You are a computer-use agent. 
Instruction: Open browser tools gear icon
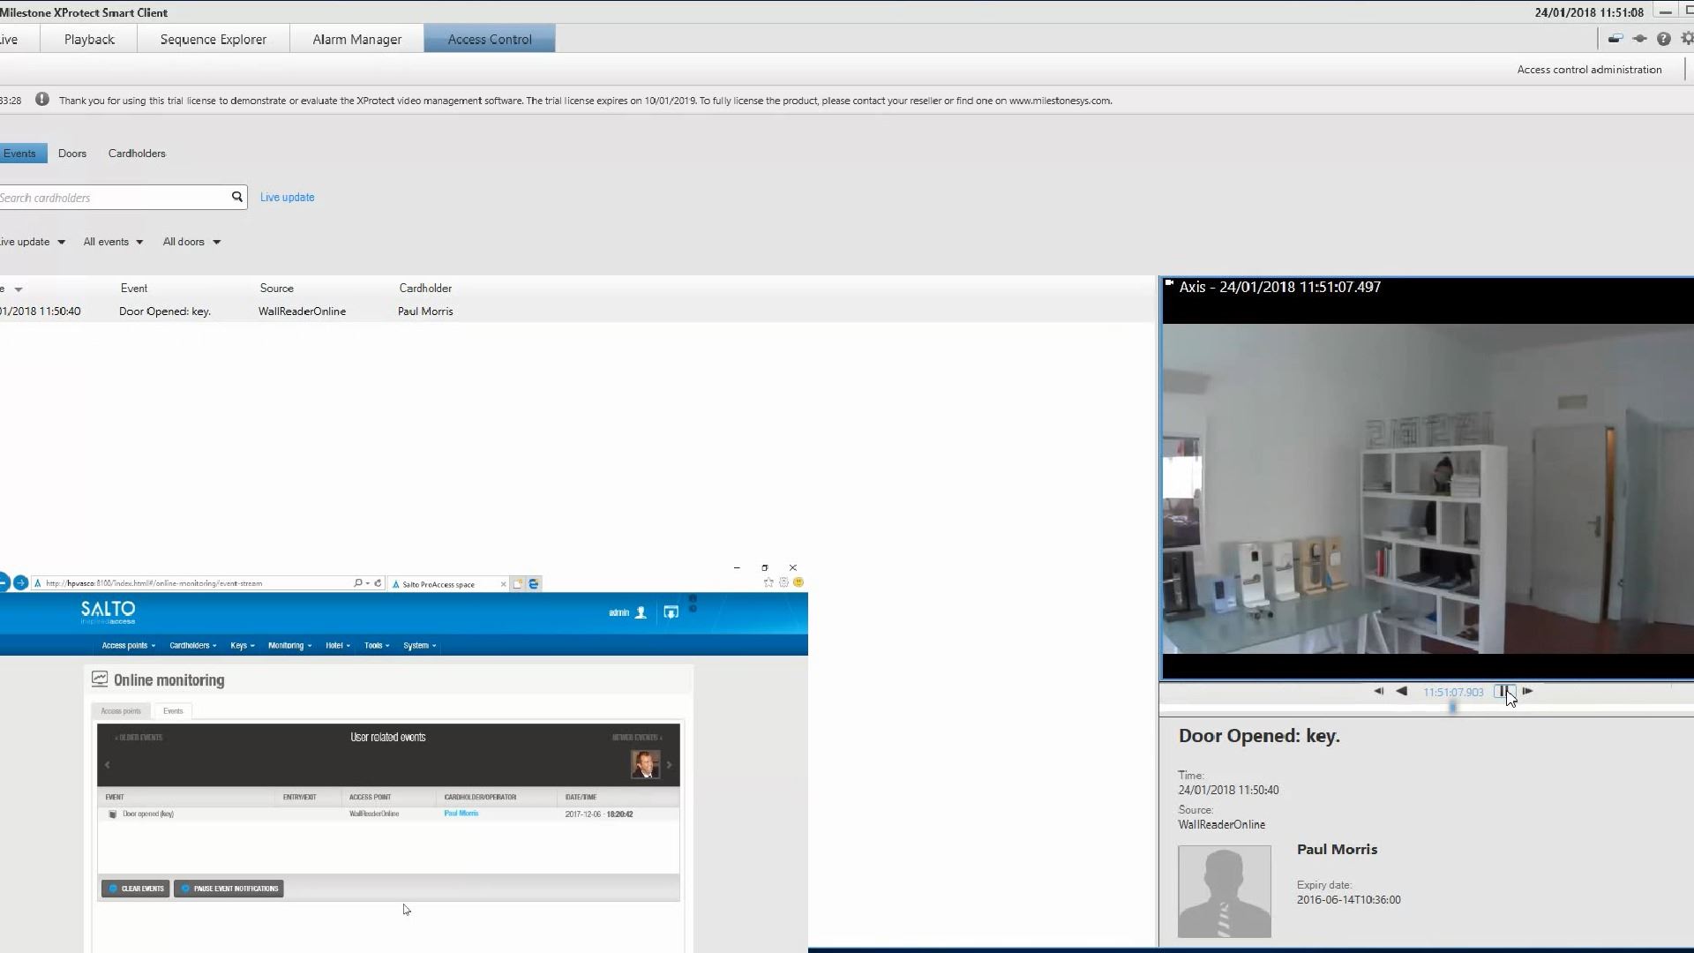click(x=783, y=582)
